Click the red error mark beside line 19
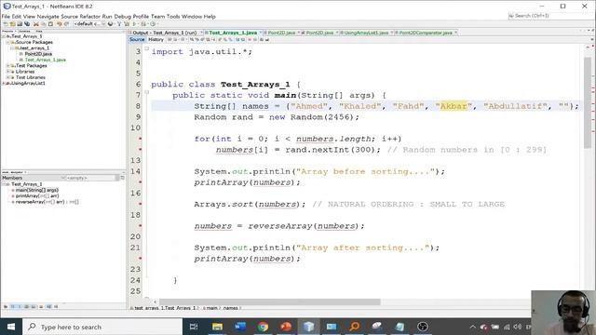596x335 pixels. [x=141, y=226]
